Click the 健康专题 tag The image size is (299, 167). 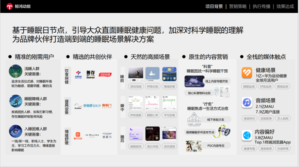coord(249,148)
